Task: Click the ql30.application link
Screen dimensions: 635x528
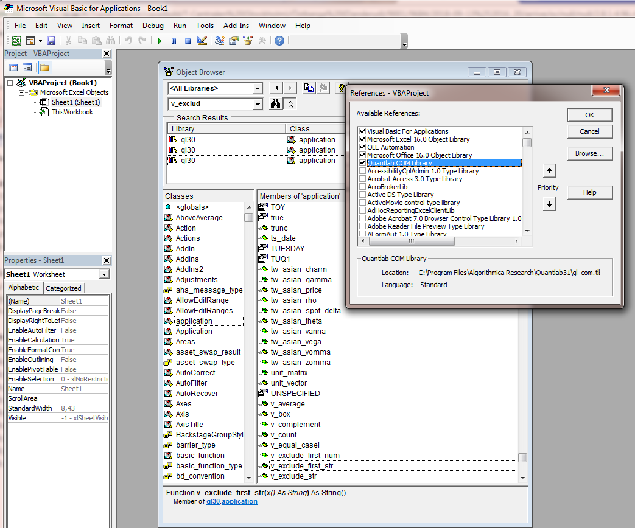Action: point(231,501)
